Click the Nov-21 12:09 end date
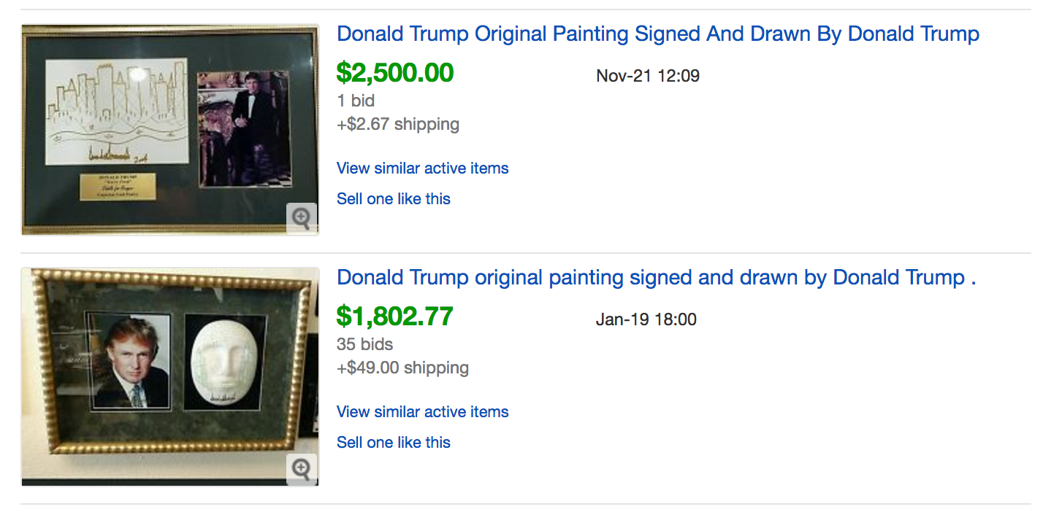This screenshot has width=1043, height=512. click(647, 75)
